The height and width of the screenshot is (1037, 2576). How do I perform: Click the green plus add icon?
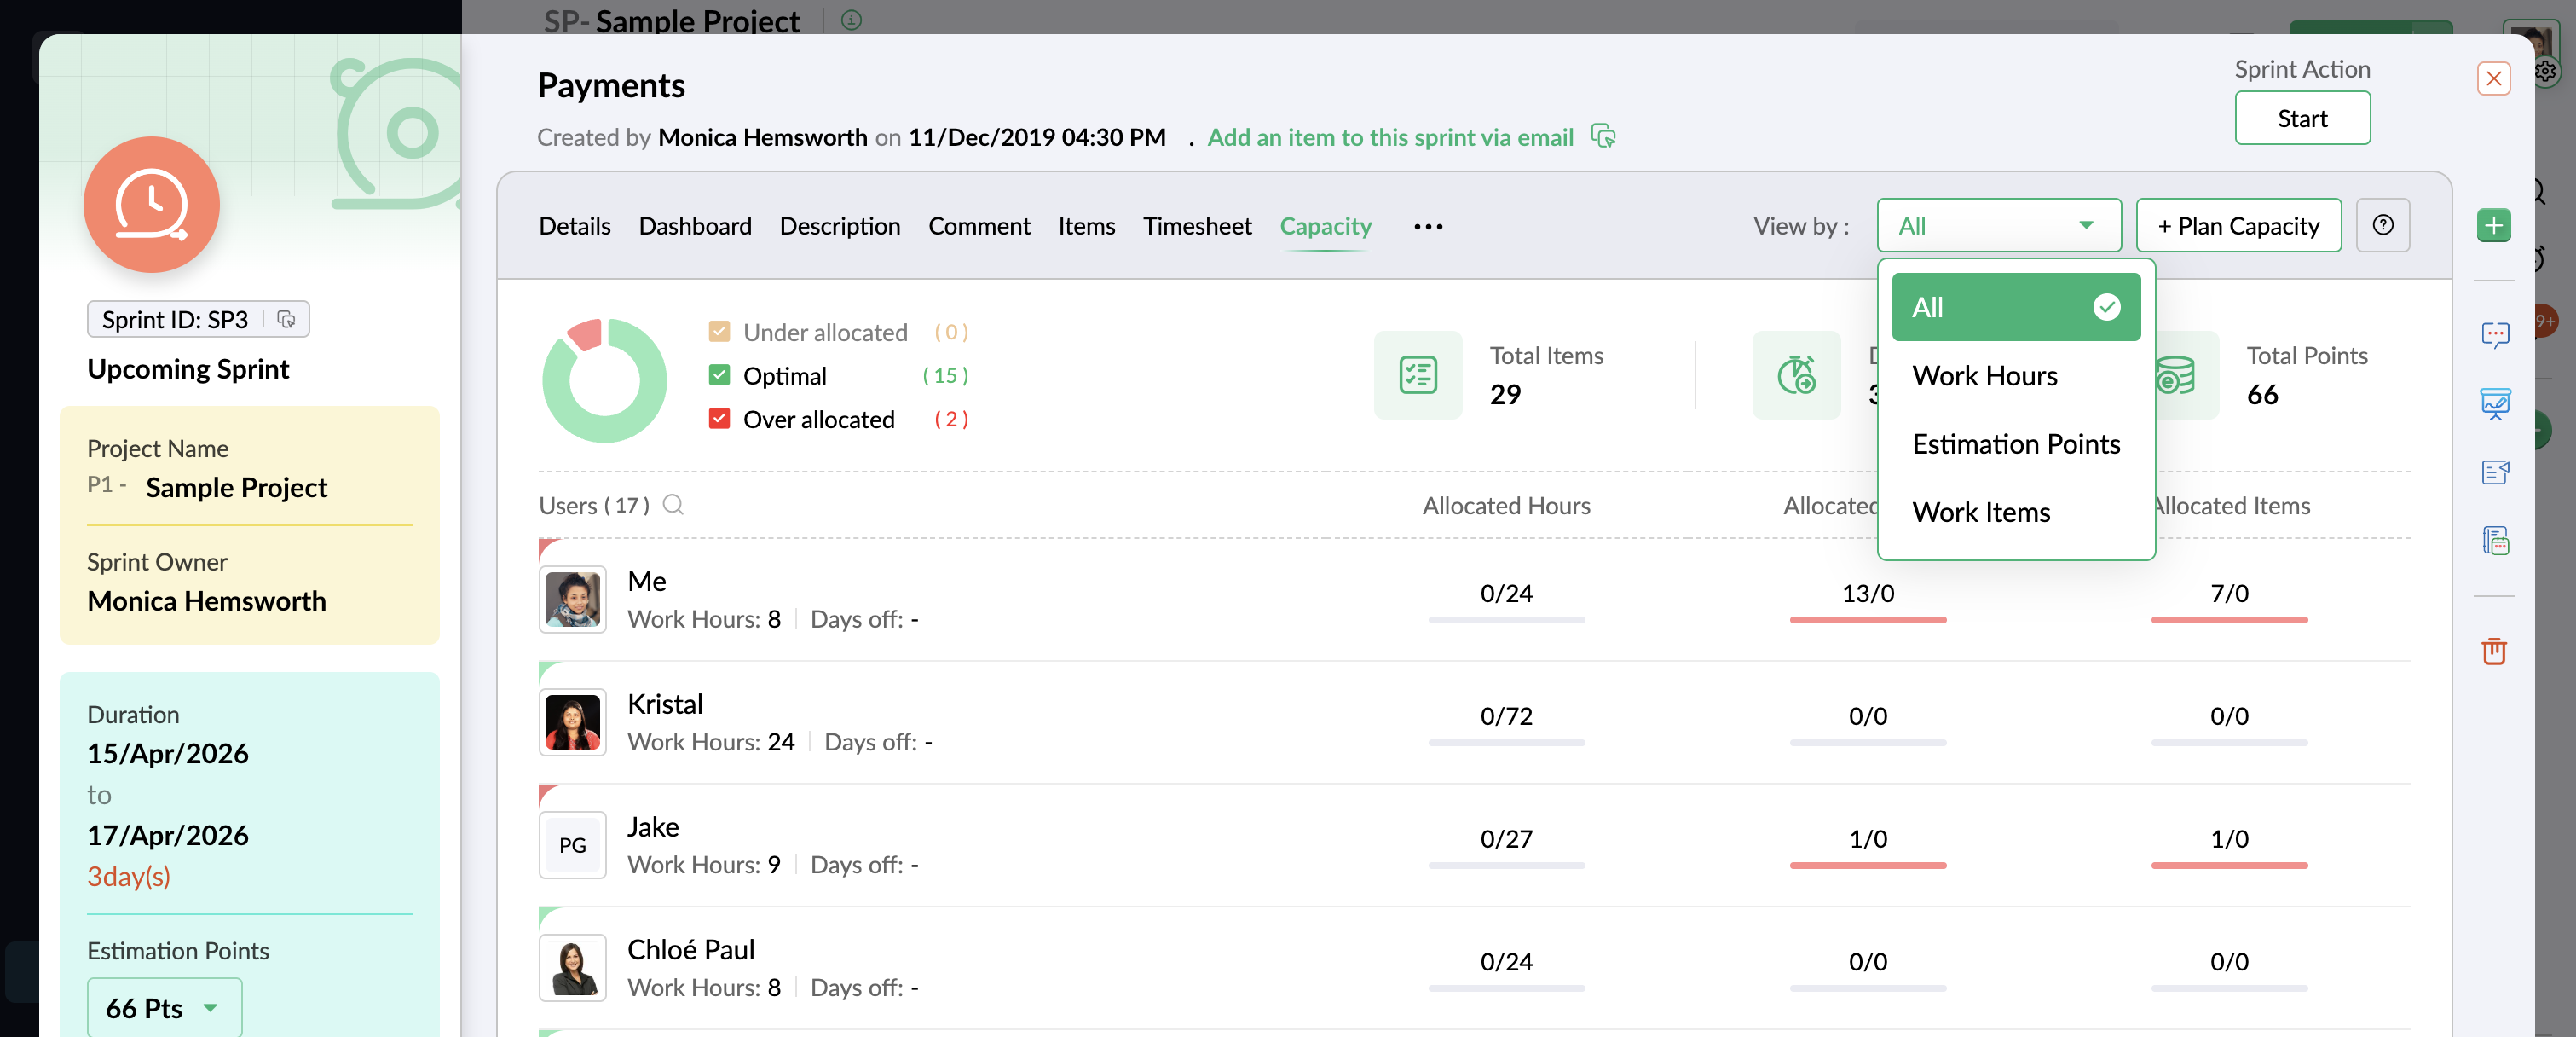2493,225
